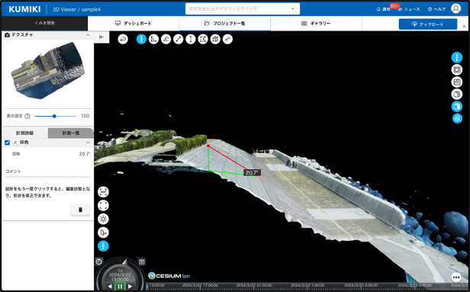Open the filter dropdown in the header
Viewport: 470px width, 292px height.
tap(292, 9)
